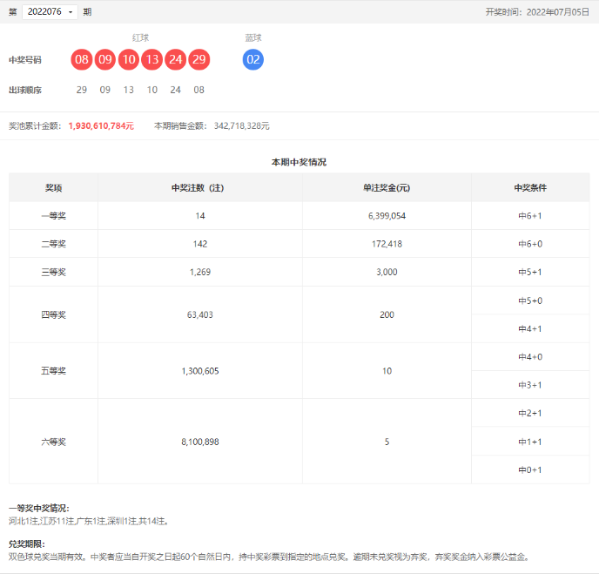The height and width of the screenshot is (574, 599).
Task: Click red ball number 24
Action: pos(175,59)
